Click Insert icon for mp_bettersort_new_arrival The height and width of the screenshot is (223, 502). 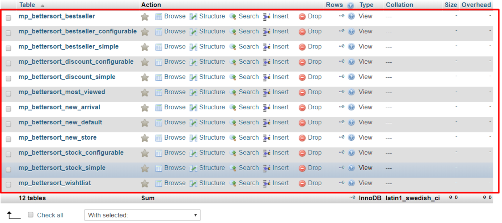pos(267,108)
